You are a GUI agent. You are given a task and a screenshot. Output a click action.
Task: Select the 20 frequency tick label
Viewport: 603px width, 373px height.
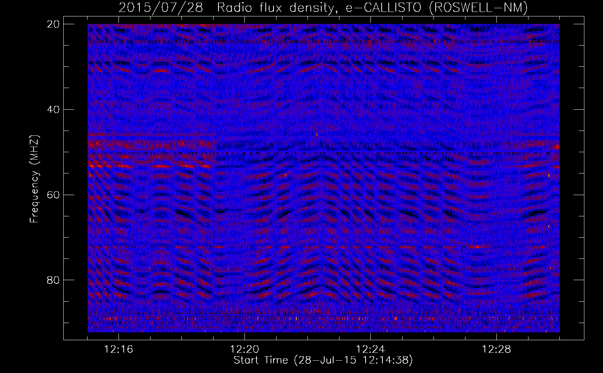point(53,24)
